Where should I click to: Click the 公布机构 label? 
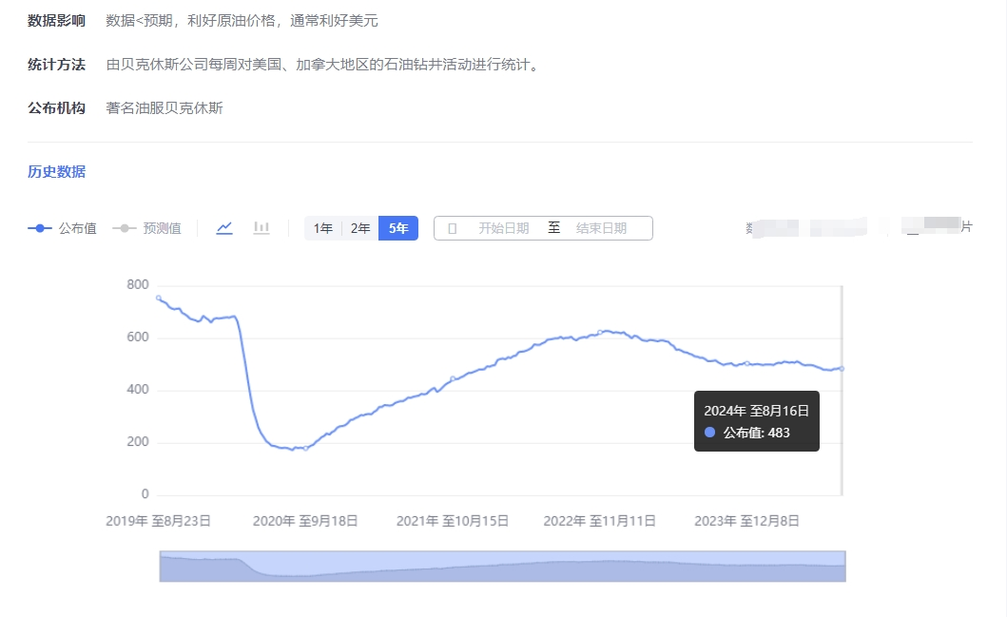point(56,107)
